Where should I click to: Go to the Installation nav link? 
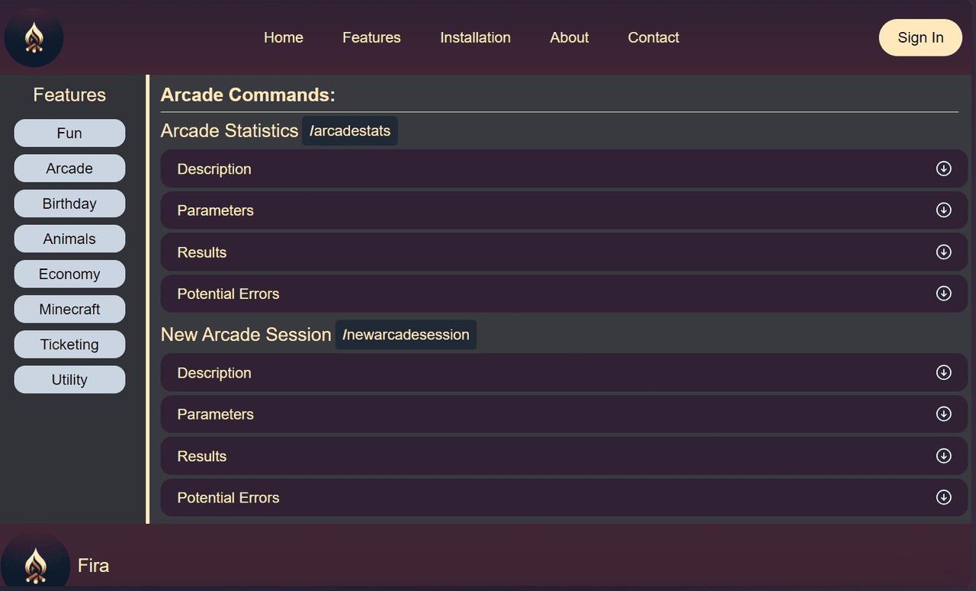pyautogui.click(x=475, y=37)
